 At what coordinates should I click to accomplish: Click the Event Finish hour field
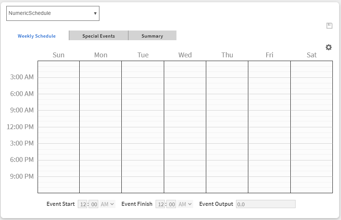[160, 204]
